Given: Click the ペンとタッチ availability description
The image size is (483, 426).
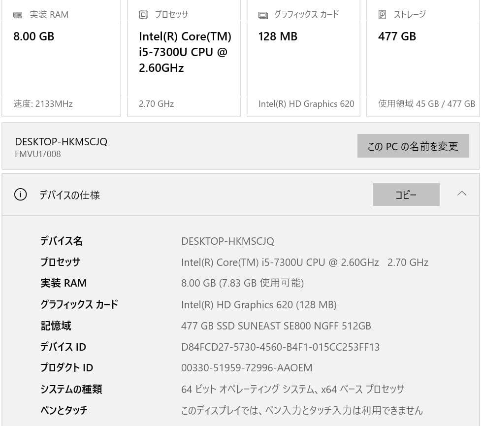Looking at the screenshot, I should point(301,410).
